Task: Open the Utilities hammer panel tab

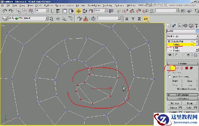Action: click(x=196, y=26)
